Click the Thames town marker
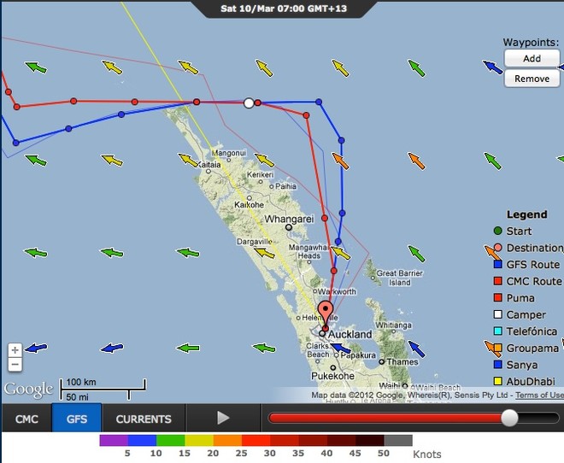Viewport: 564px width, 463px height. pos(382,361)
